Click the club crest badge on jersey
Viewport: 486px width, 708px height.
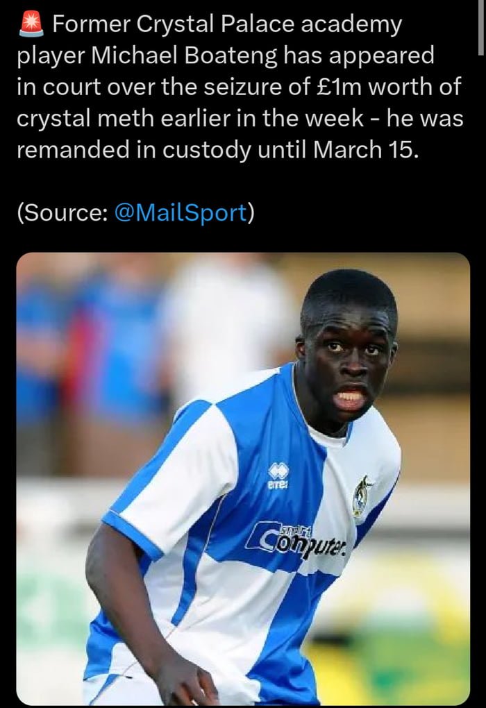tap(361, 497)
